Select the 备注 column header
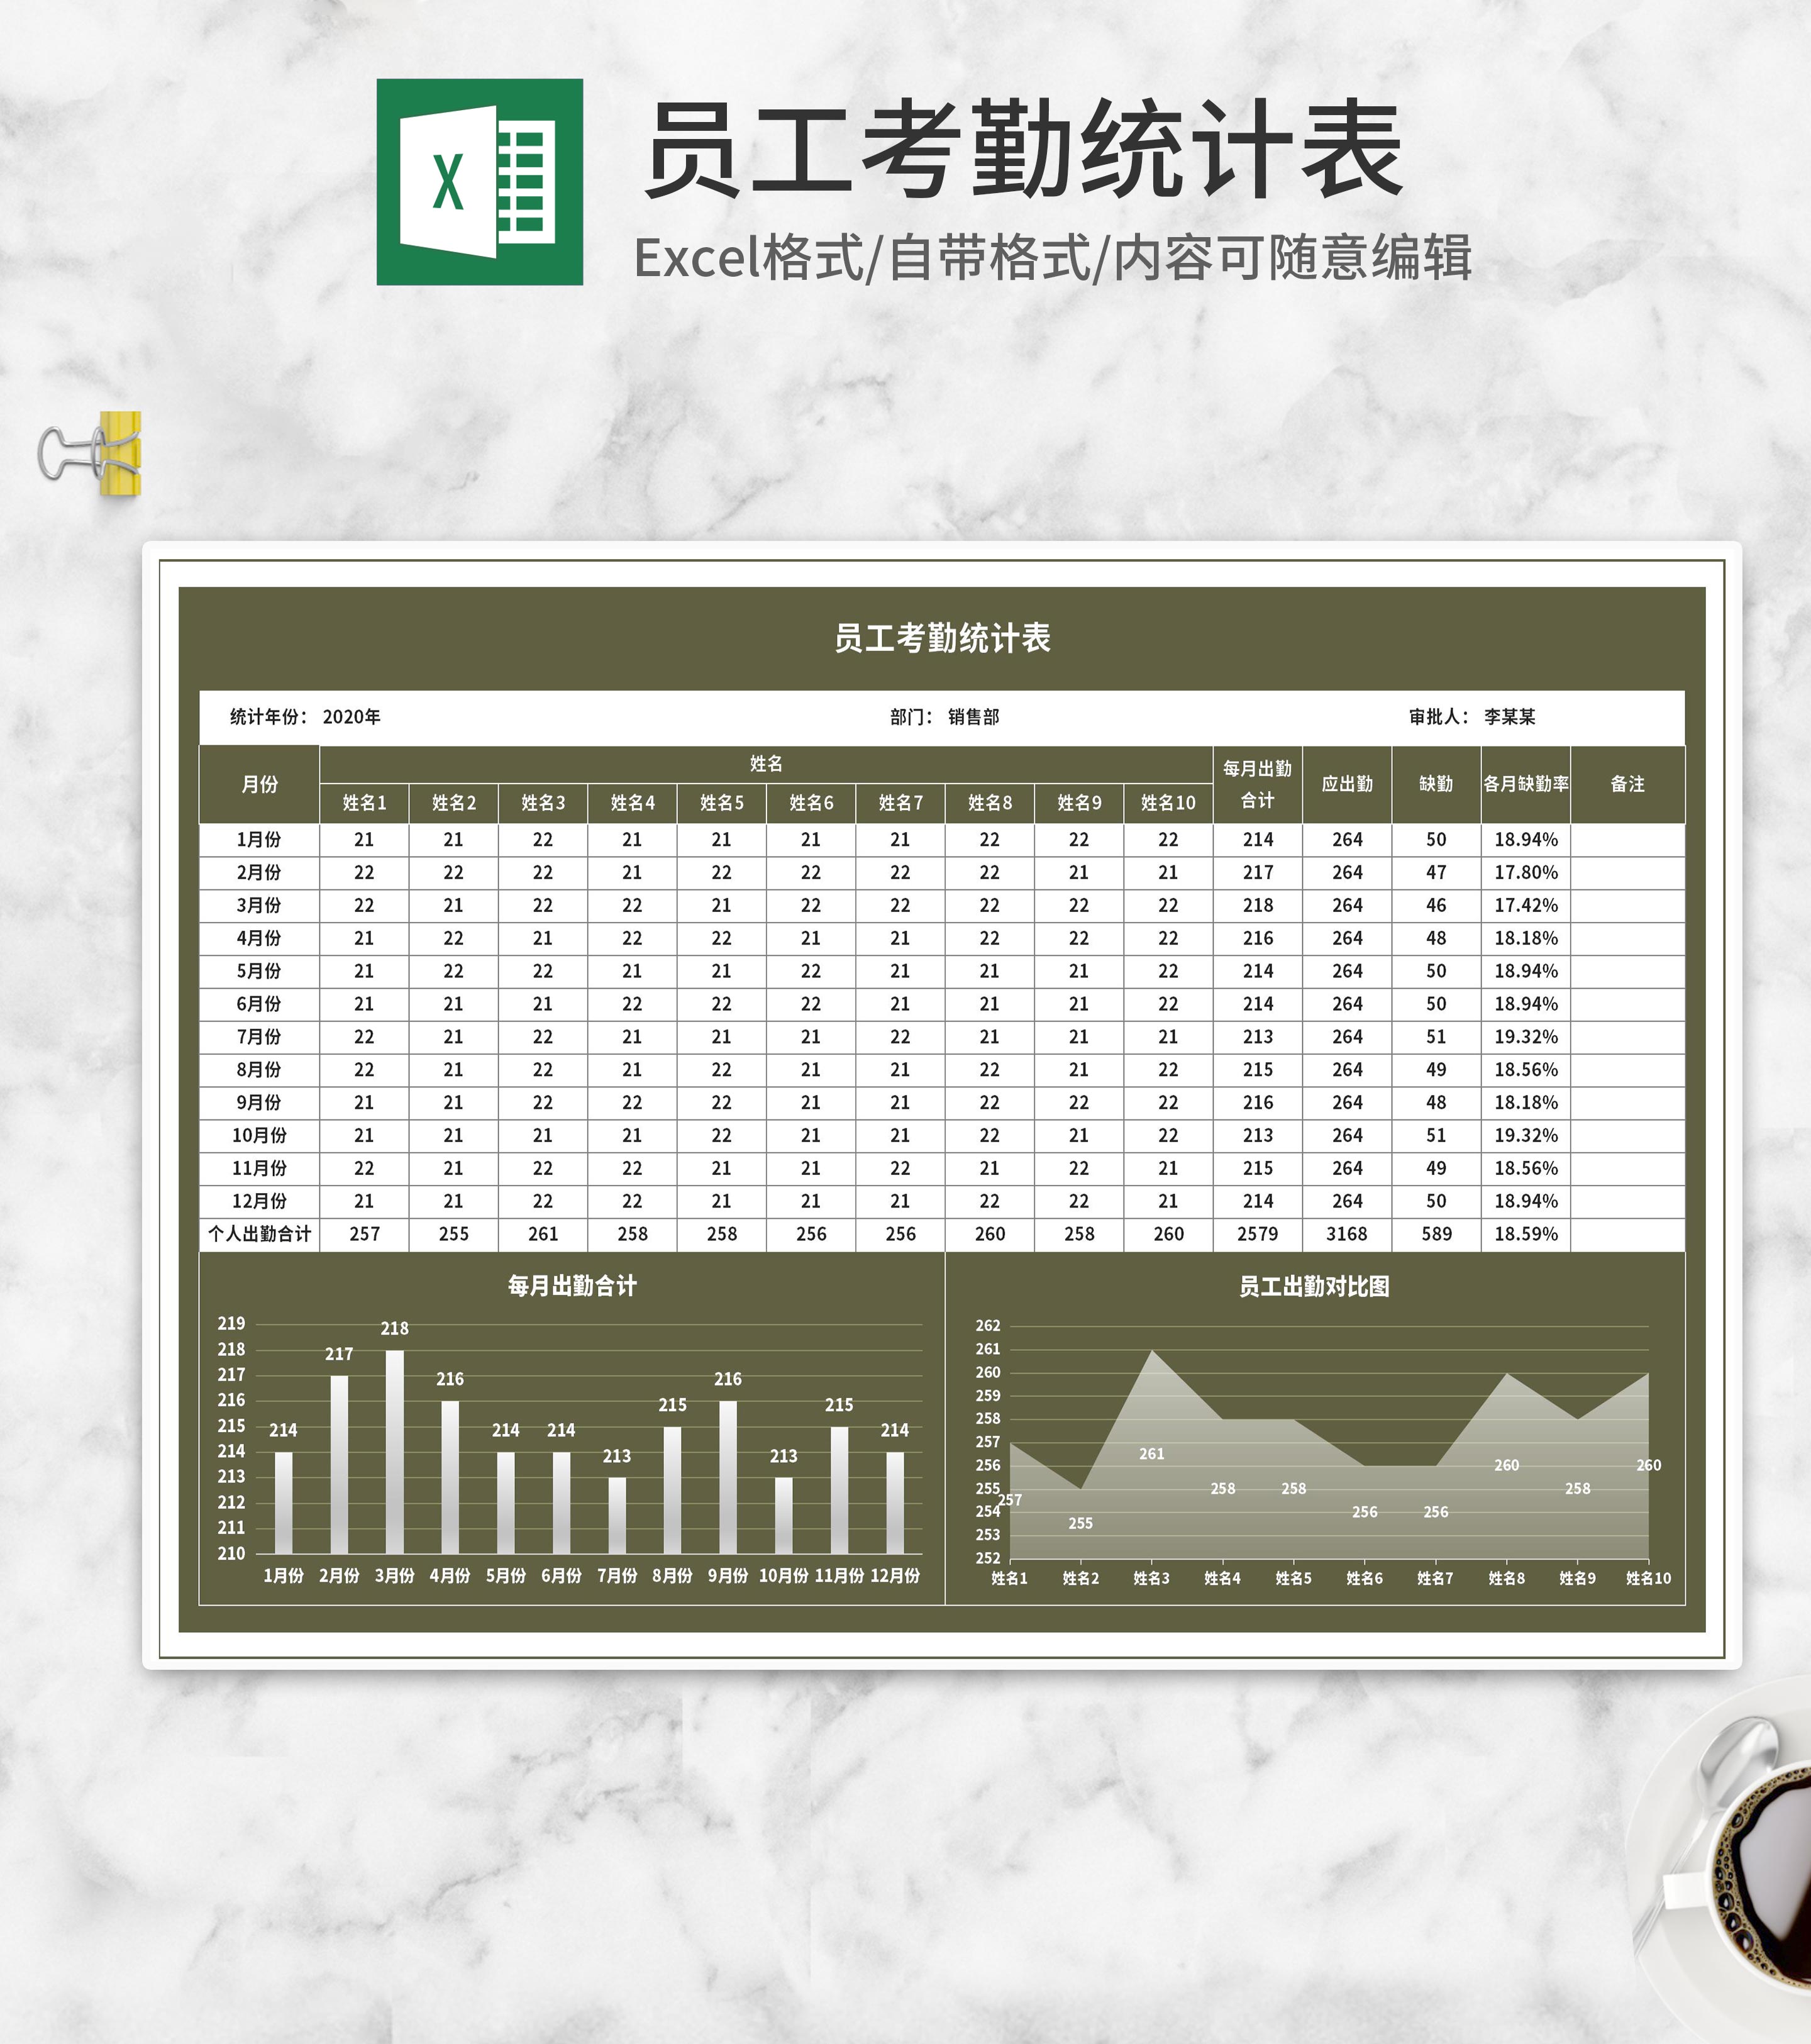The image size is (1811, 2044). click(1627, 784)
